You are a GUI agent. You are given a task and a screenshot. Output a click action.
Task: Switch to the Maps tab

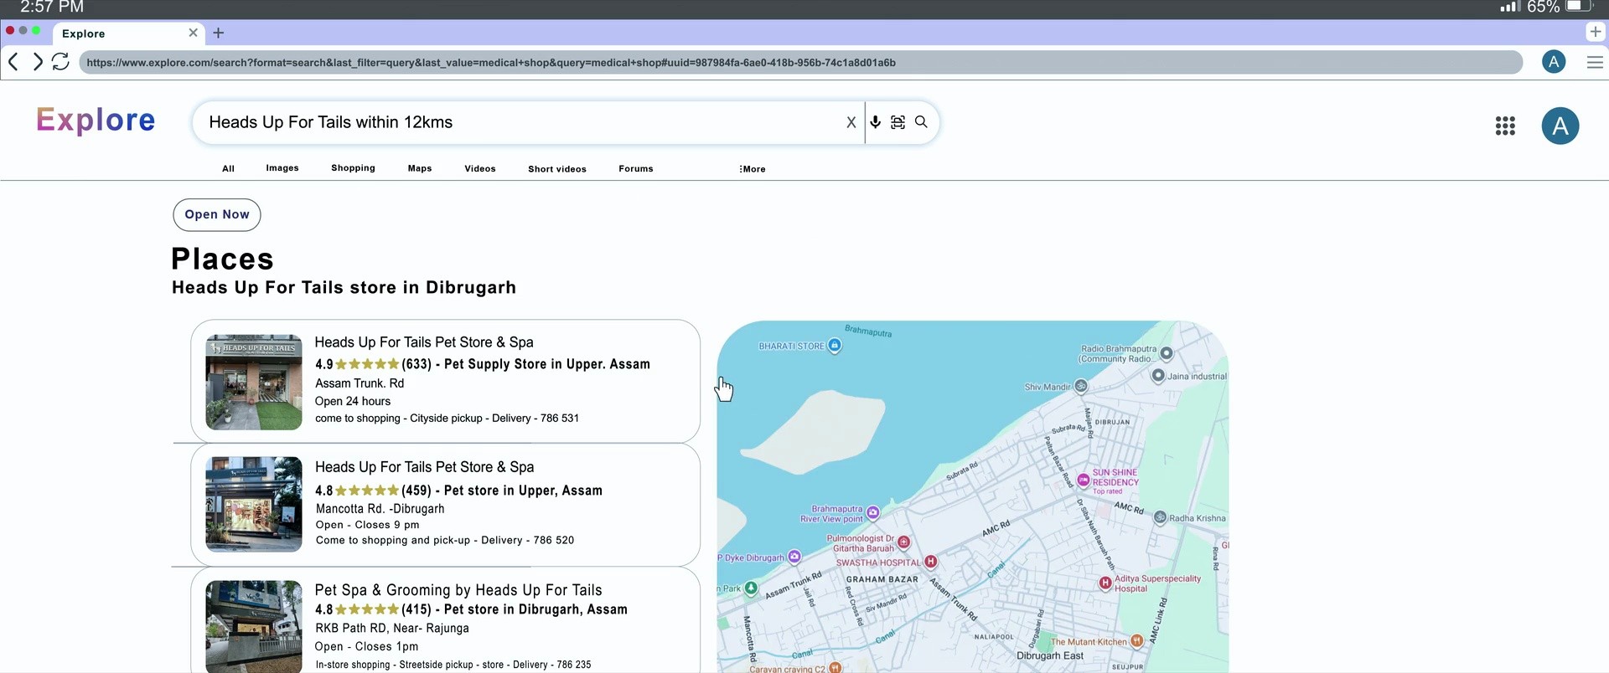coord(420,168)
